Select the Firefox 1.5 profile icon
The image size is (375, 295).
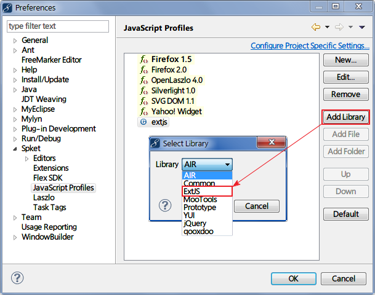[x=143, y=59]
